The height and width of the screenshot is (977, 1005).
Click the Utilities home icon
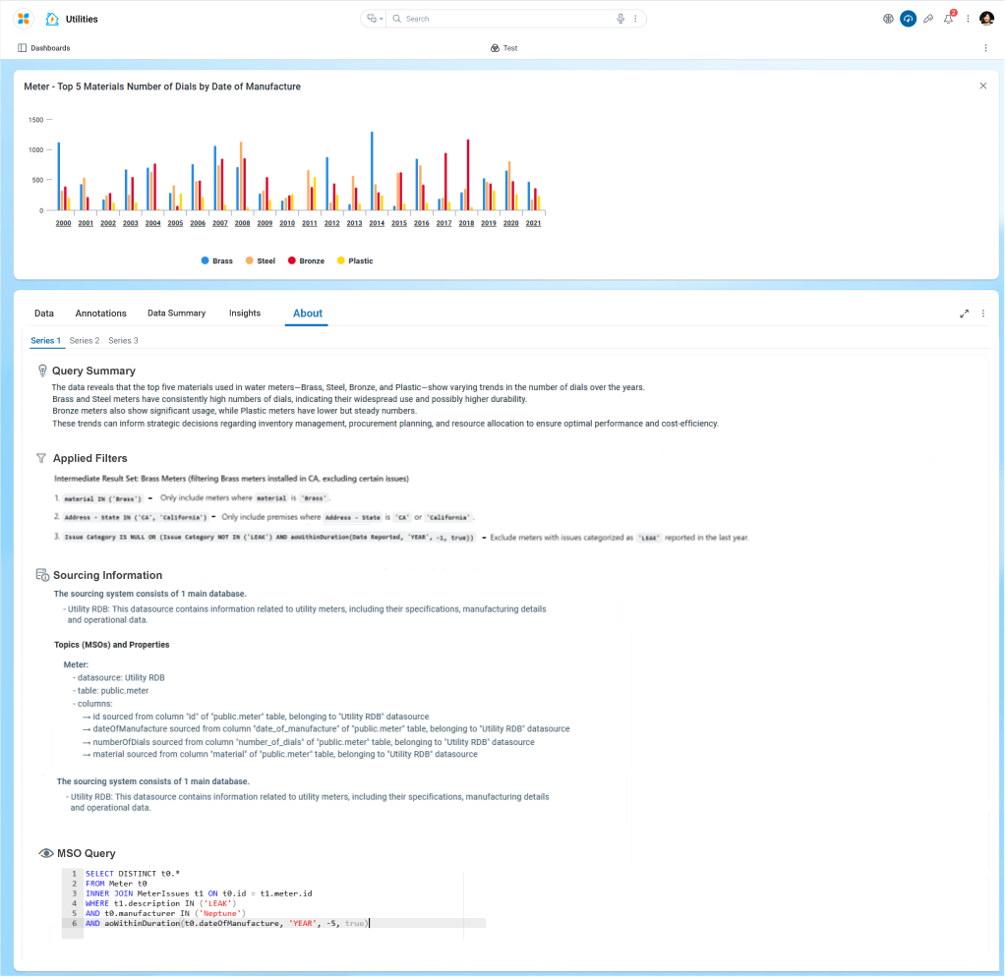tap(52, 19)
